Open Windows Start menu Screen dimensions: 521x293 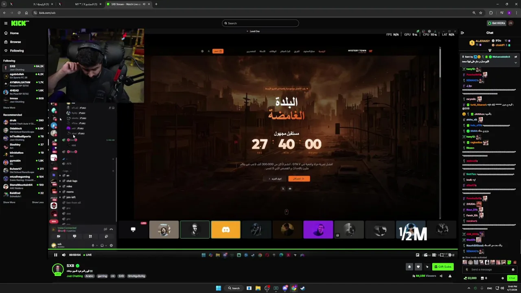coord(219,288)
